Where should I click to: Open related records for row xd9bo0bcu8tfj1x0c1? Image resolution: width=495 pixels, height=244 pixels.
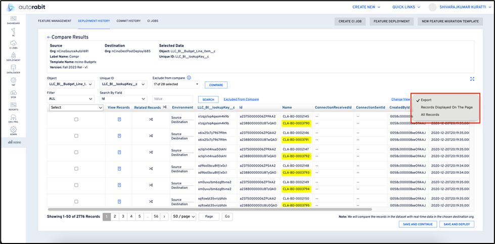click(x=151, y=168)
